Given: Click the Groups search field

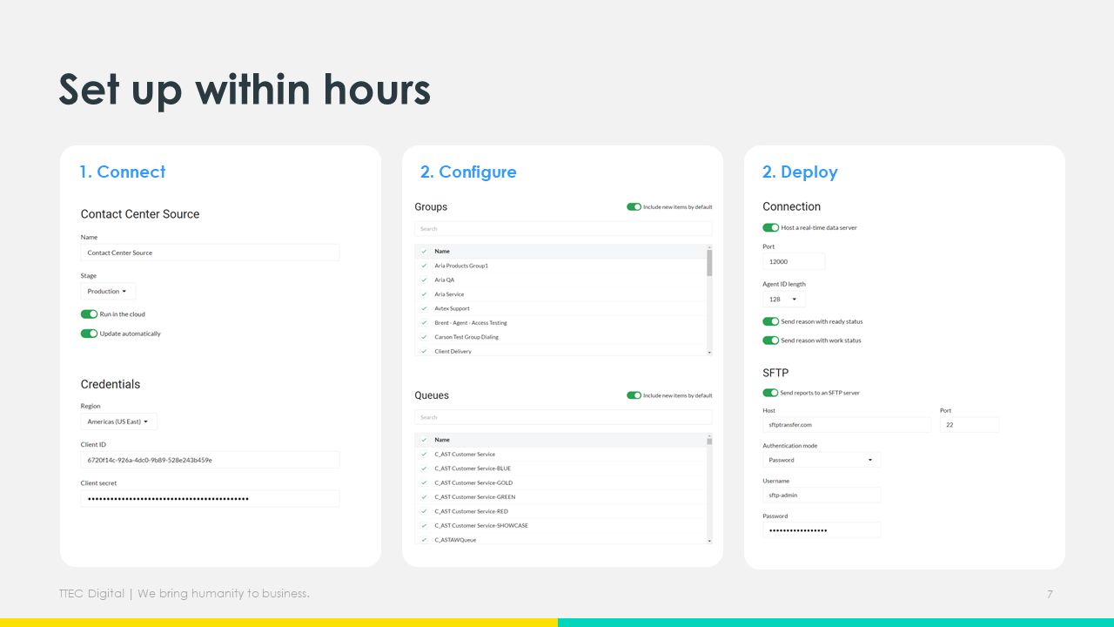Looking at the screenshot, I should click(x=562, y=229).
